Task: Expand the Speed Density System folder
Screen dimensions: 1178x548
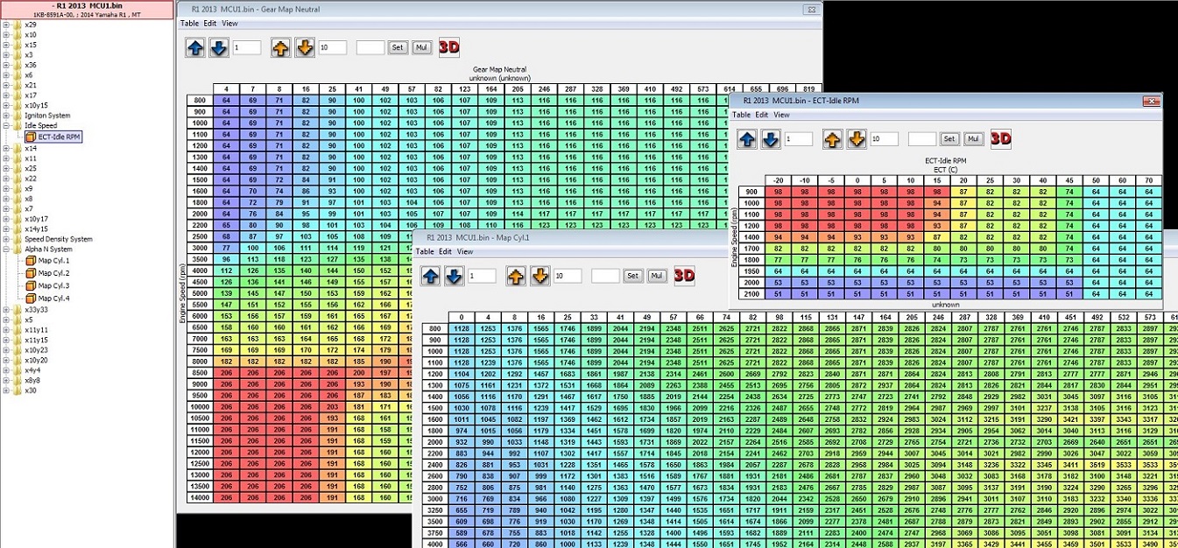Action: click(x=6, y=239)
